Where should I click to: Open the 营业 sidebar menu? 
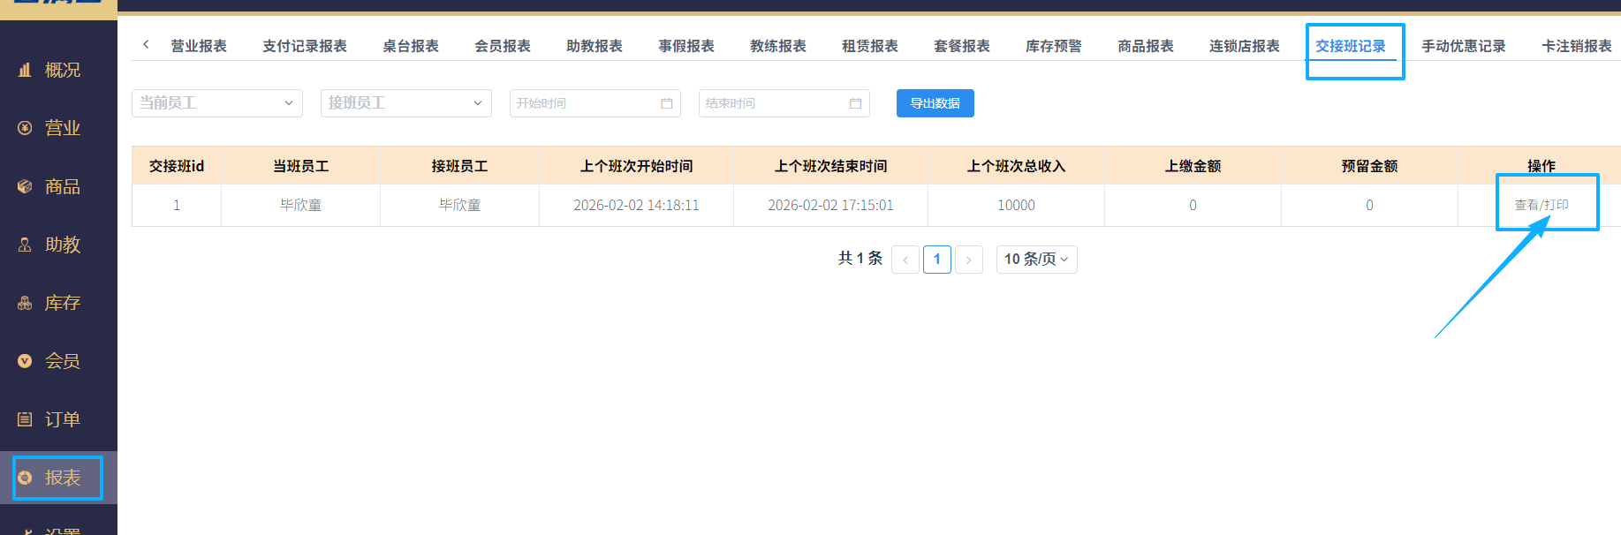(58, 128)
